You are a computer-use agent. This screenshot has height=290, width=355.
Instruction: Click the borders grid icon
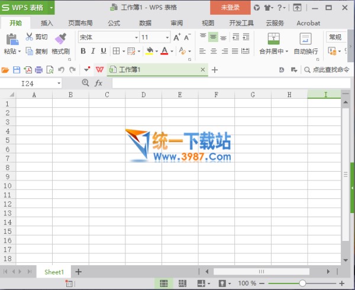point(116,51)
